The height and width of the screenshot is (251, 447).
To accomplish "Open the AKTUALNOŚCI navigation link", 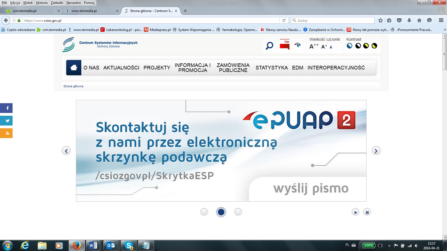I will click(x=121, y=68).
